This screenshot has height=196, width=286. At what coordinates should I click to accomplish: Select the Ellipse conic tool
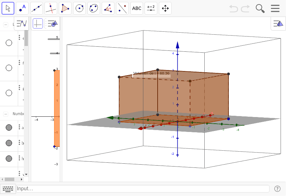coord(94,8)
